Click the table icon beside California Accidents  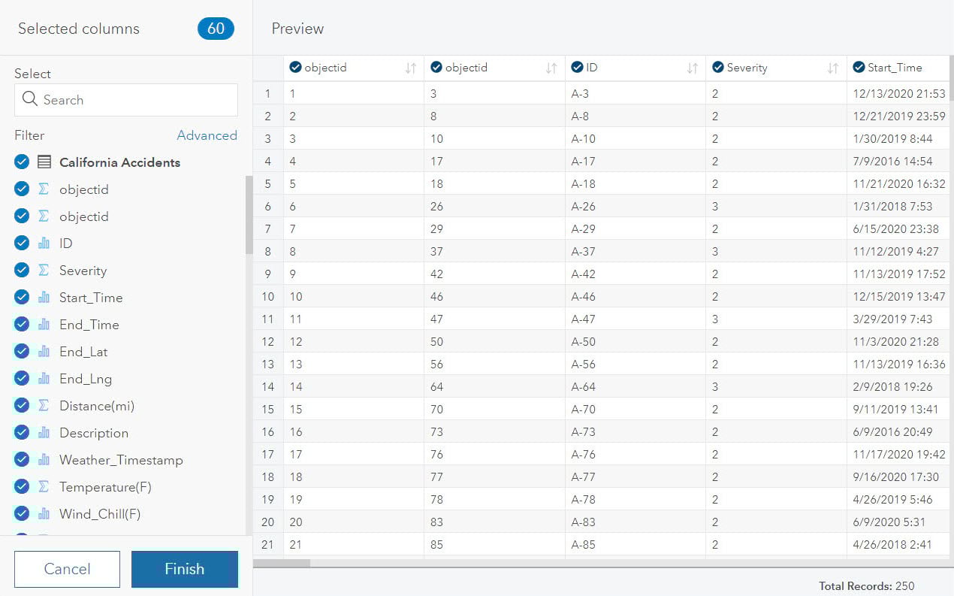46,162
